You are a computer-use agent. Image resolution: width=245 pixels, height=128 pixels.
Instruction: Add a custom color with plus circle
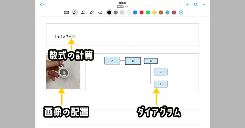click(181, 13)
